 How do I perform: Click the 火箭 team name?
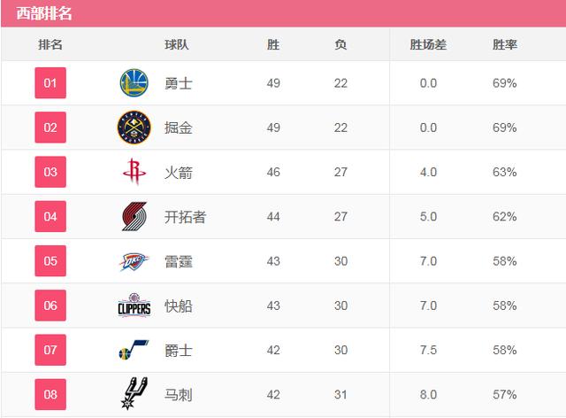coord(179,173)
